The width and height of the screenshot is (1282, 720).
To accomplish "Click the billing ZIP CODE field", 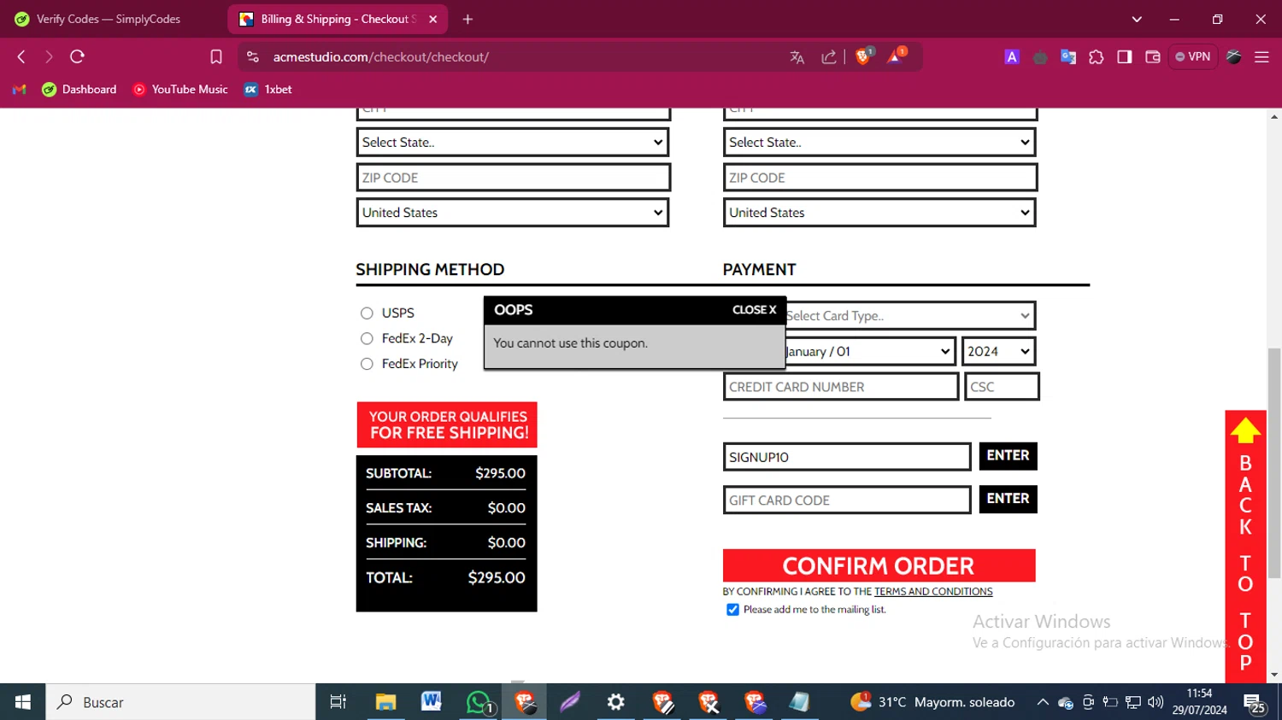I will click(x=513, y=178).
